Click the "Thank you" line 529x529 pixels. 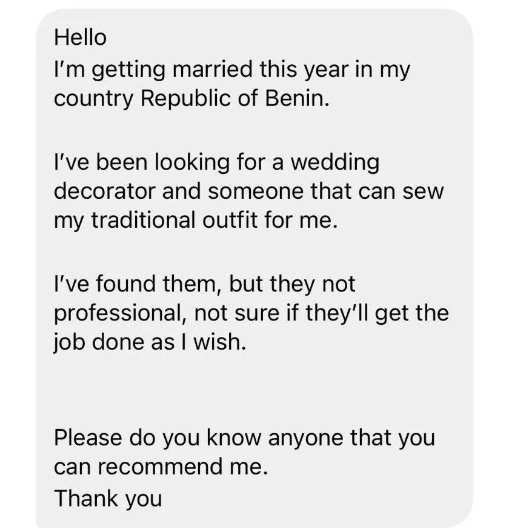tap(108, 498)
